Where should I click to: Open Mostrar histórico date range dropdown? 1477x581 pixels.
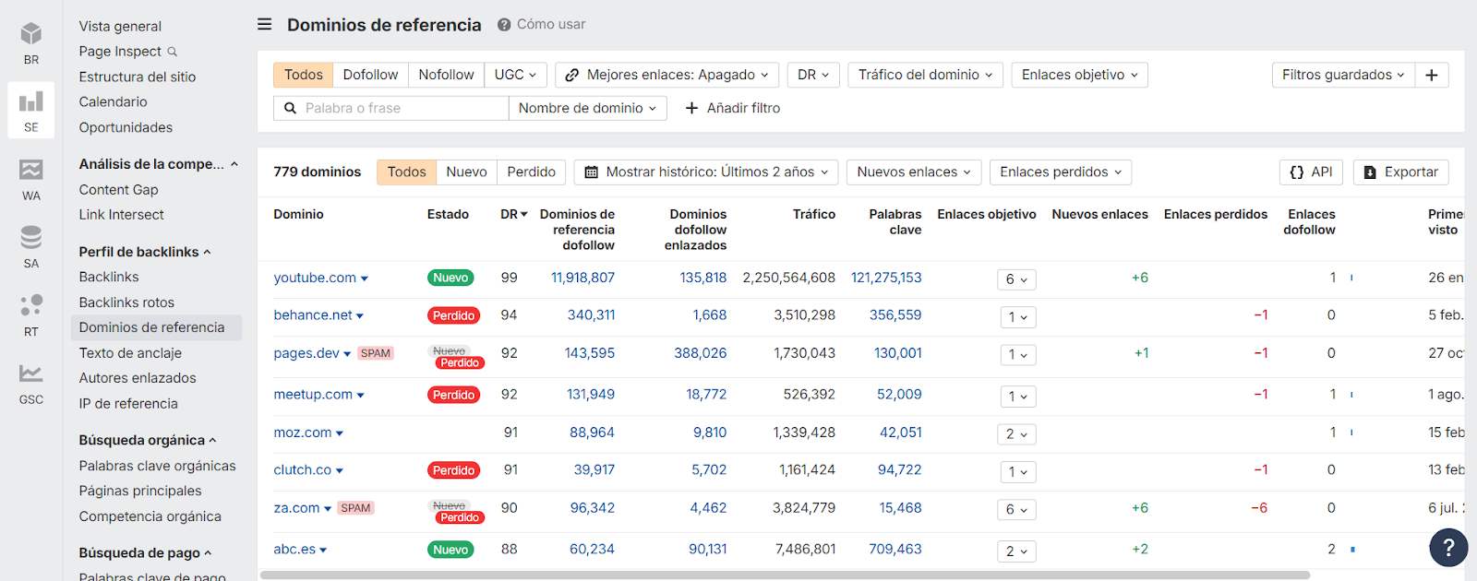[x=708, y=172]
